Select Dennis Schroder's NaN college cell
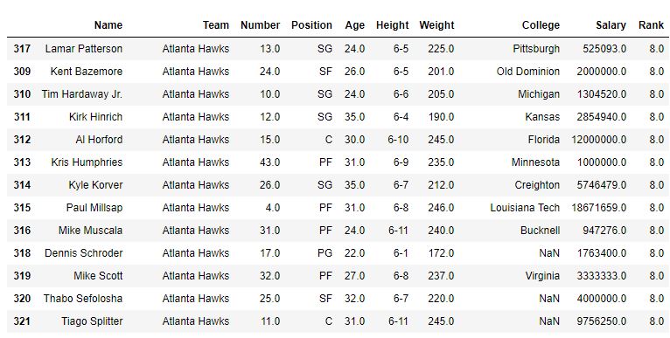The height and width of the screenshot is (338, 670). [549, 253]
